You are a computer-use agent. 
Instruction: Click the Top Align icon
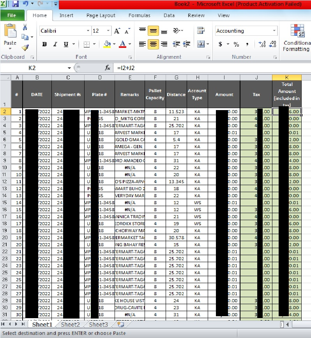point(142,30)
